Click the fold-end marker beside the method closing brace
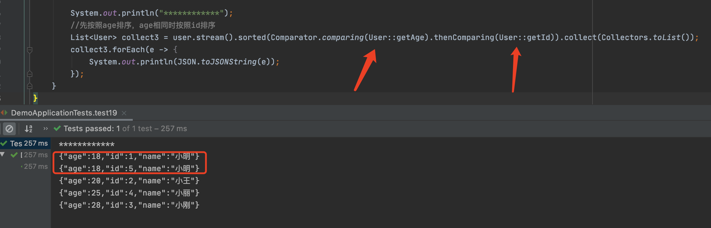This screenshot has width=711, height=228. click(29, 86)
